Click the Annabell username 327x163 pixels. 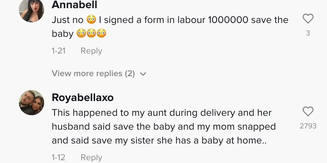(74, 5)
